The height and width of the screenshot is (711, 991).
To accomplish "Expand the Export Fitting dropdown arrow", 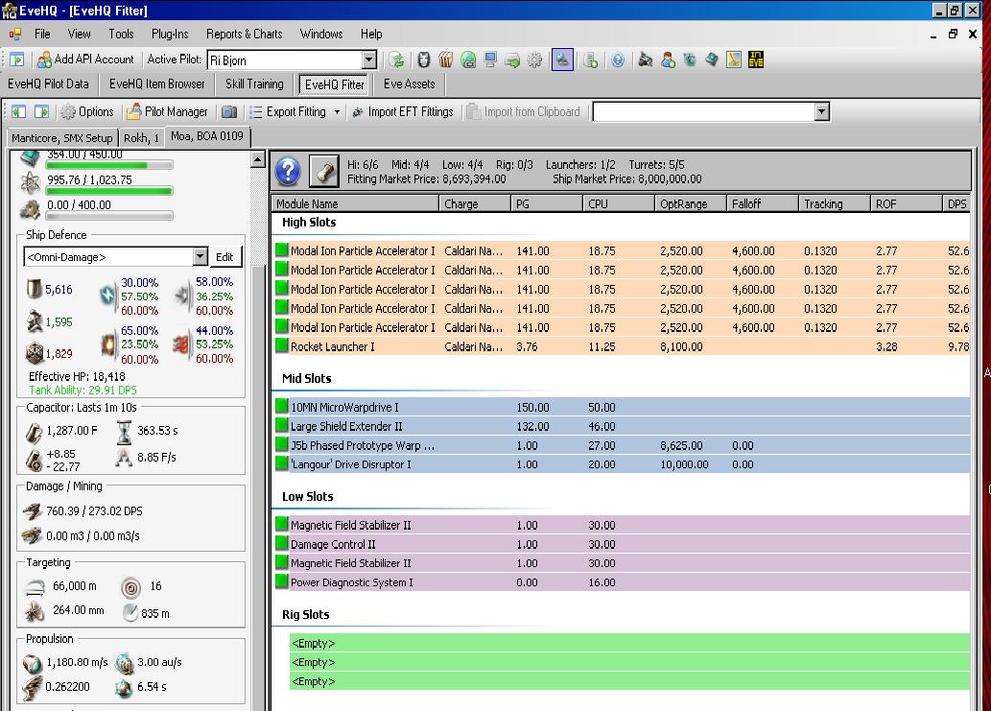I will coord(337,112).
